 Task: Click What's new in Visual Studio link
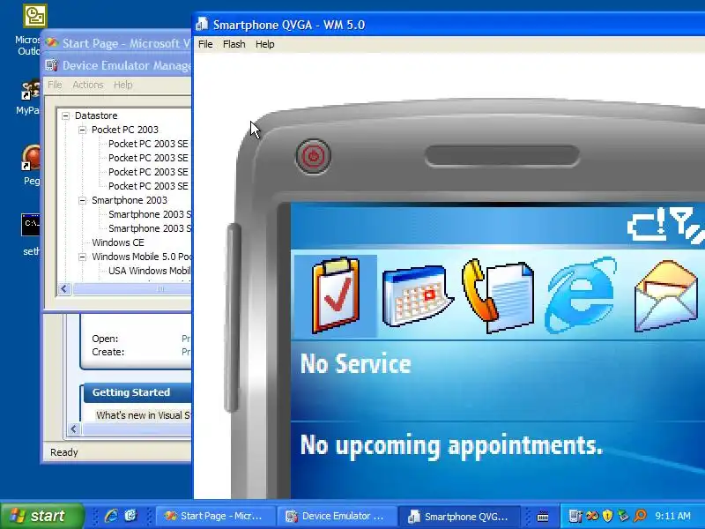click(143, 415)
